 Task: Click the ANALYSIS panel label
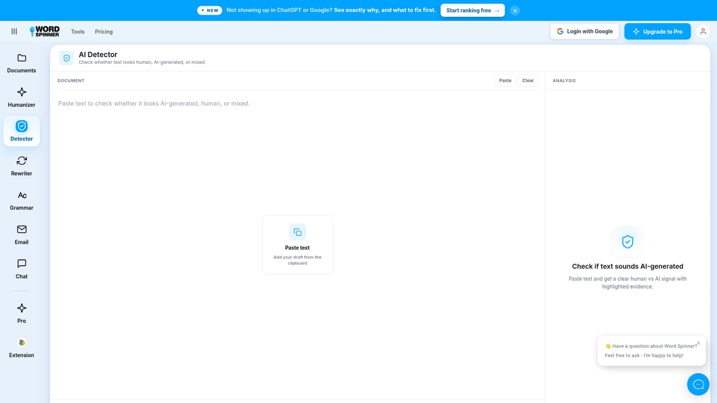(x=564, y=81)
